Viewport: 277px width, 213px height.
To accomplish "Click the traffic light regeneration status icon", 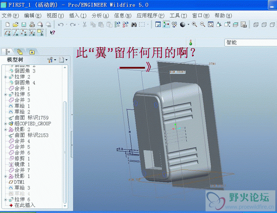I will click(191, 43).
